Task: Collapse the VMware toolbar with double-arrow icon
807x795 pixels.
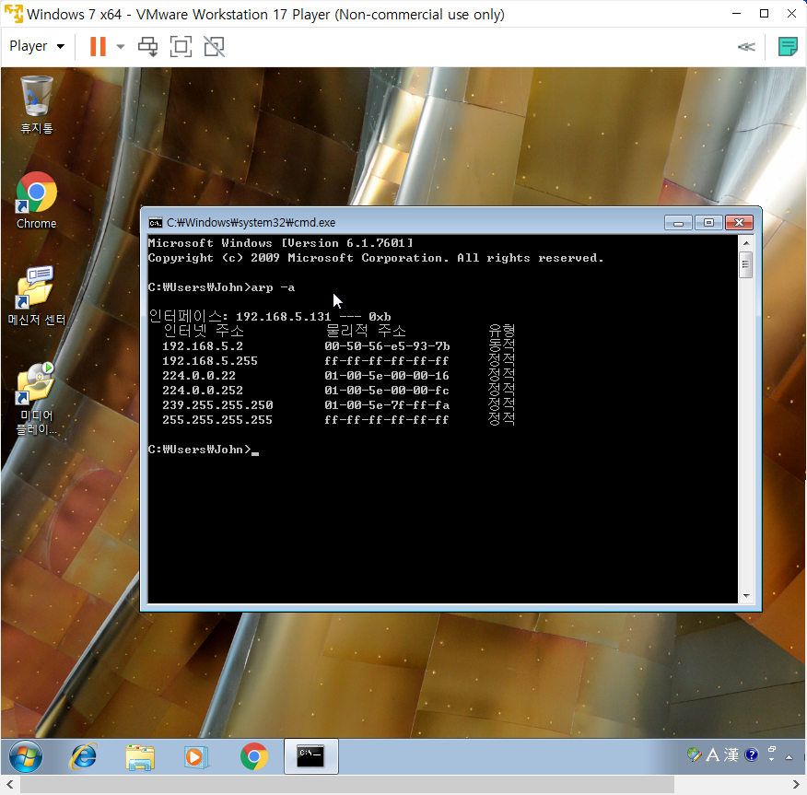Action: (x=746, y=47)
